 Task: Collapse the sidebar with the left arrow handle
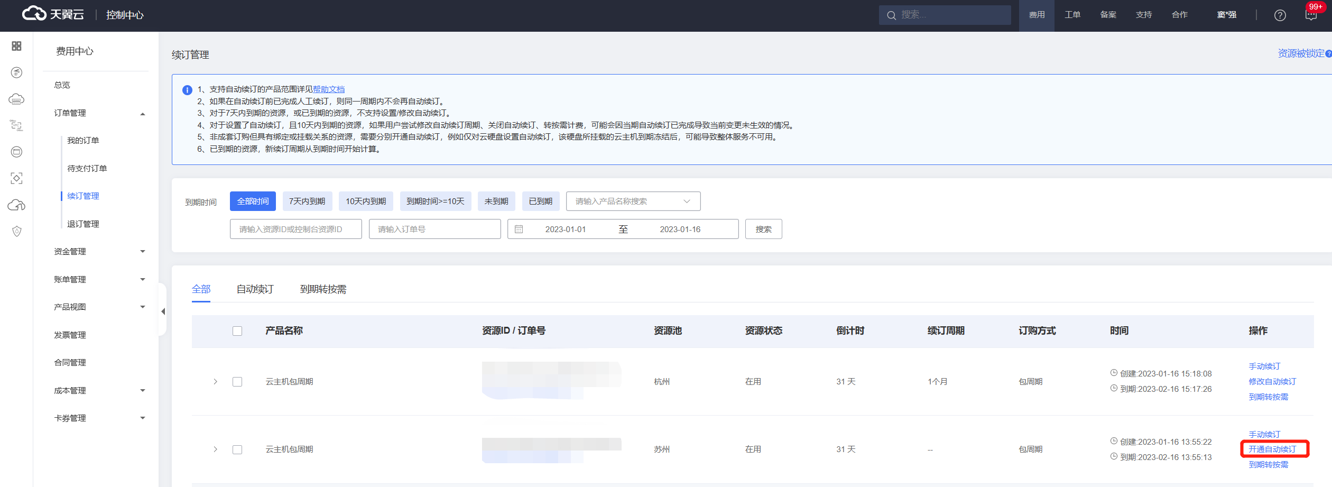point(163,311)
